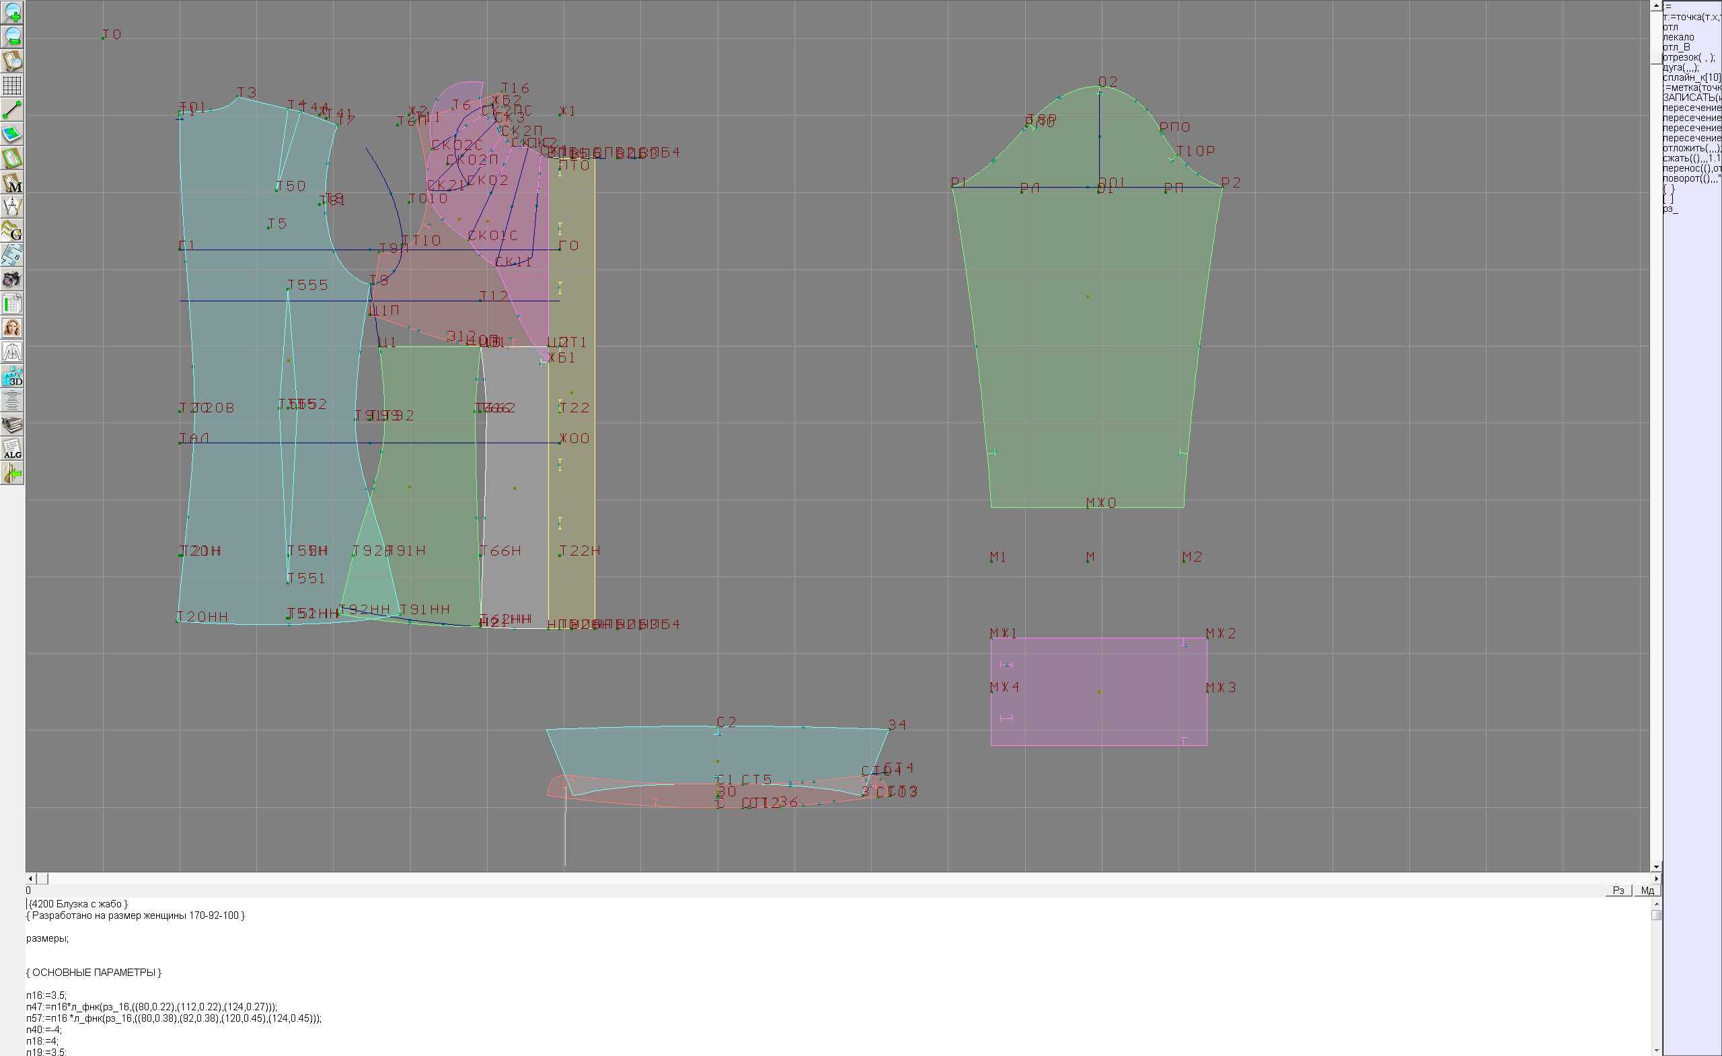1722x1056 pixels.
Task: Open the compass measuring tool icon
Action: 12,207
